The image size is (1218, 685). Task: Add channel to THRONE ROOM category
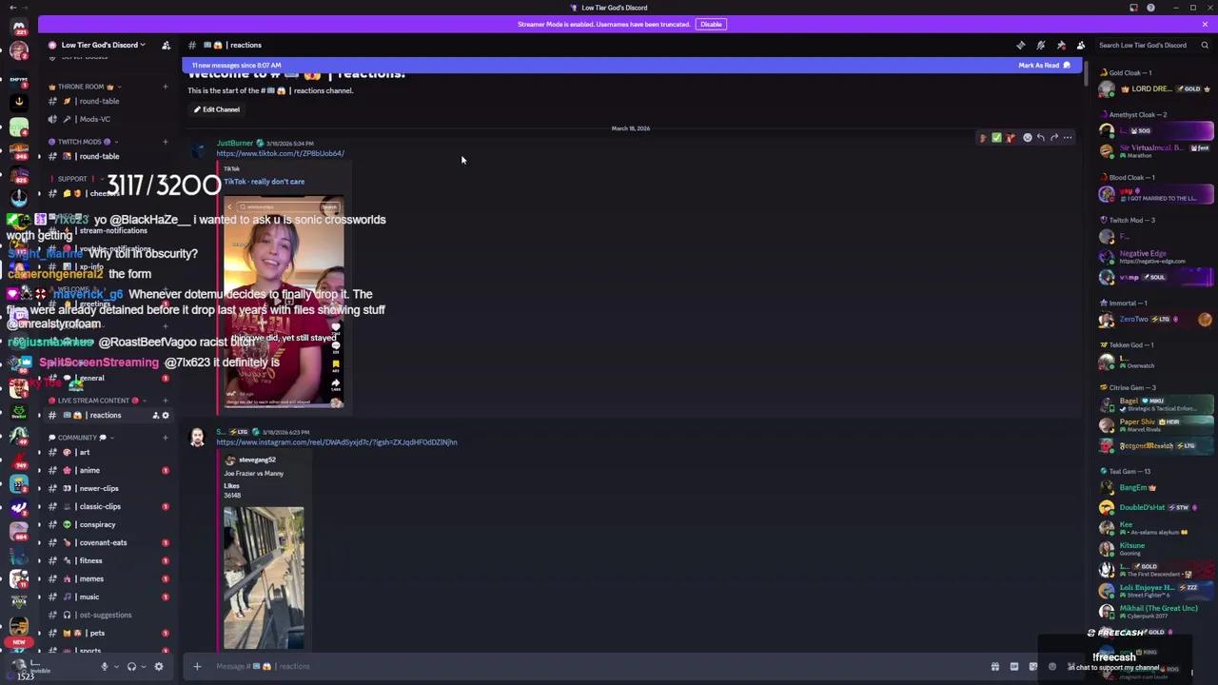[x=165, y=87]
